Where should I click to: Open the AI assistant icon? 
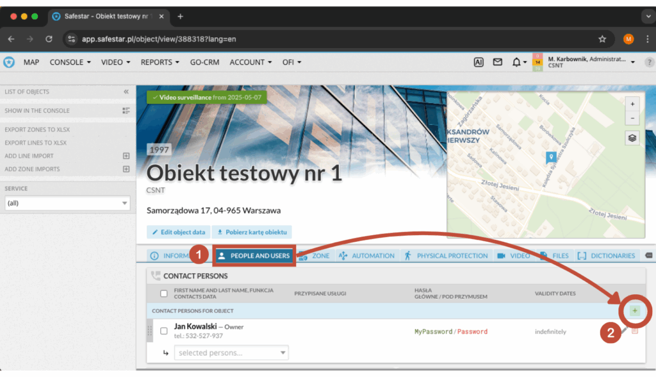[478, 62]
